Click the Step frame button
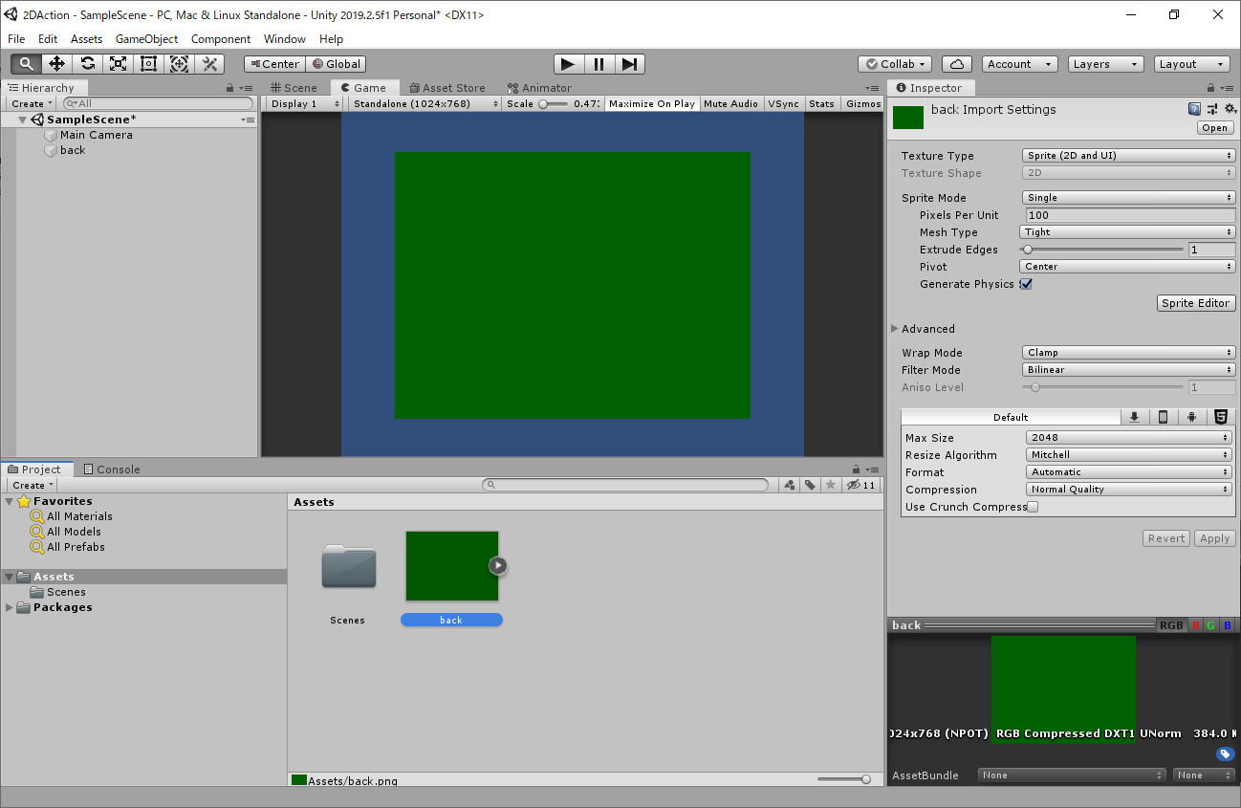Viewport: 1241px width, 808px height. pos(629,64)
